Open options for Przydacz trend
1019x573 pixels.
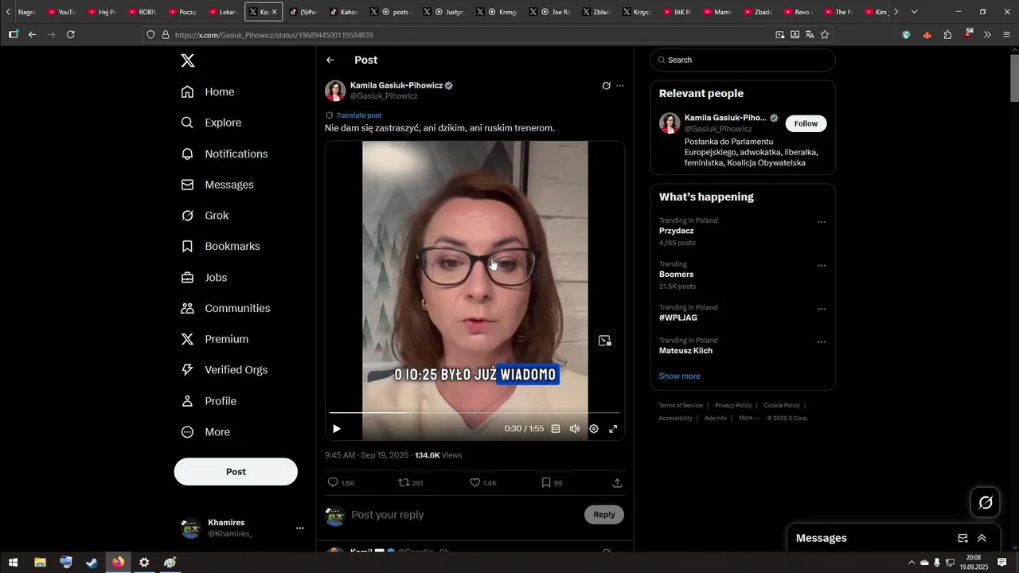822,222
